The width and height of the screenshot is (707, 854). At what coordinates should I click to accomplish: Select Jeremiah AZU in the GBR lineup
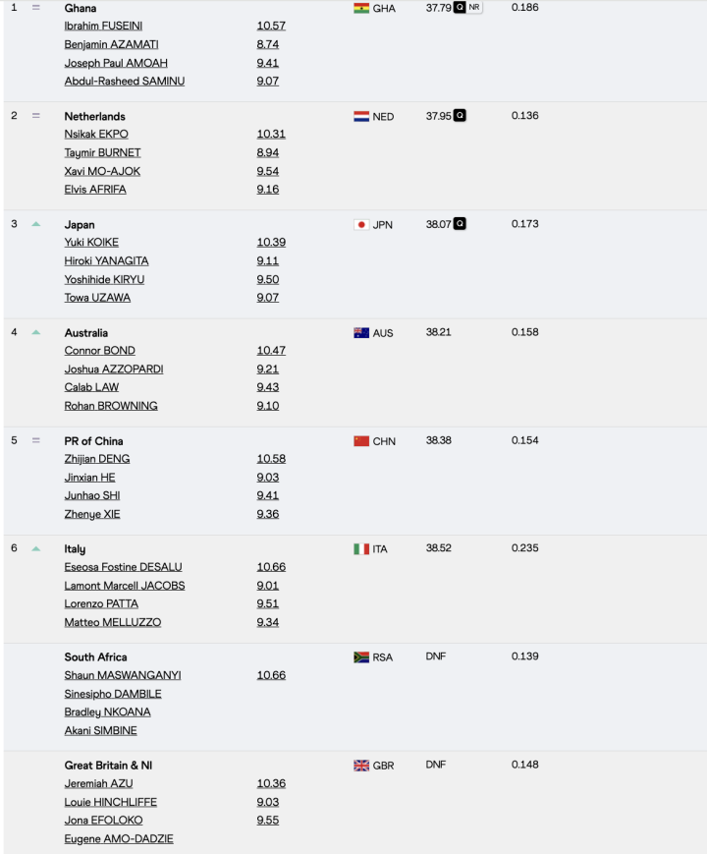point(98,783)
